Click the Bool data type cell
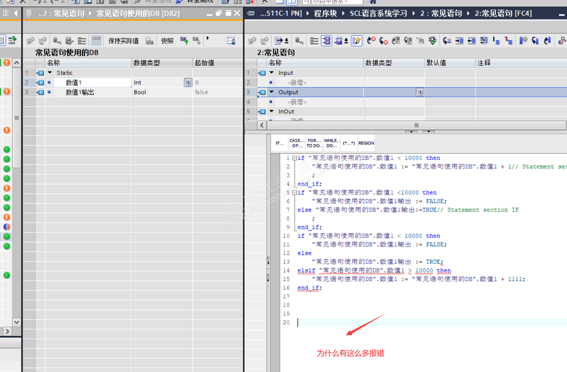This screenshot has width=567, height=372. (x=162, y=92)
